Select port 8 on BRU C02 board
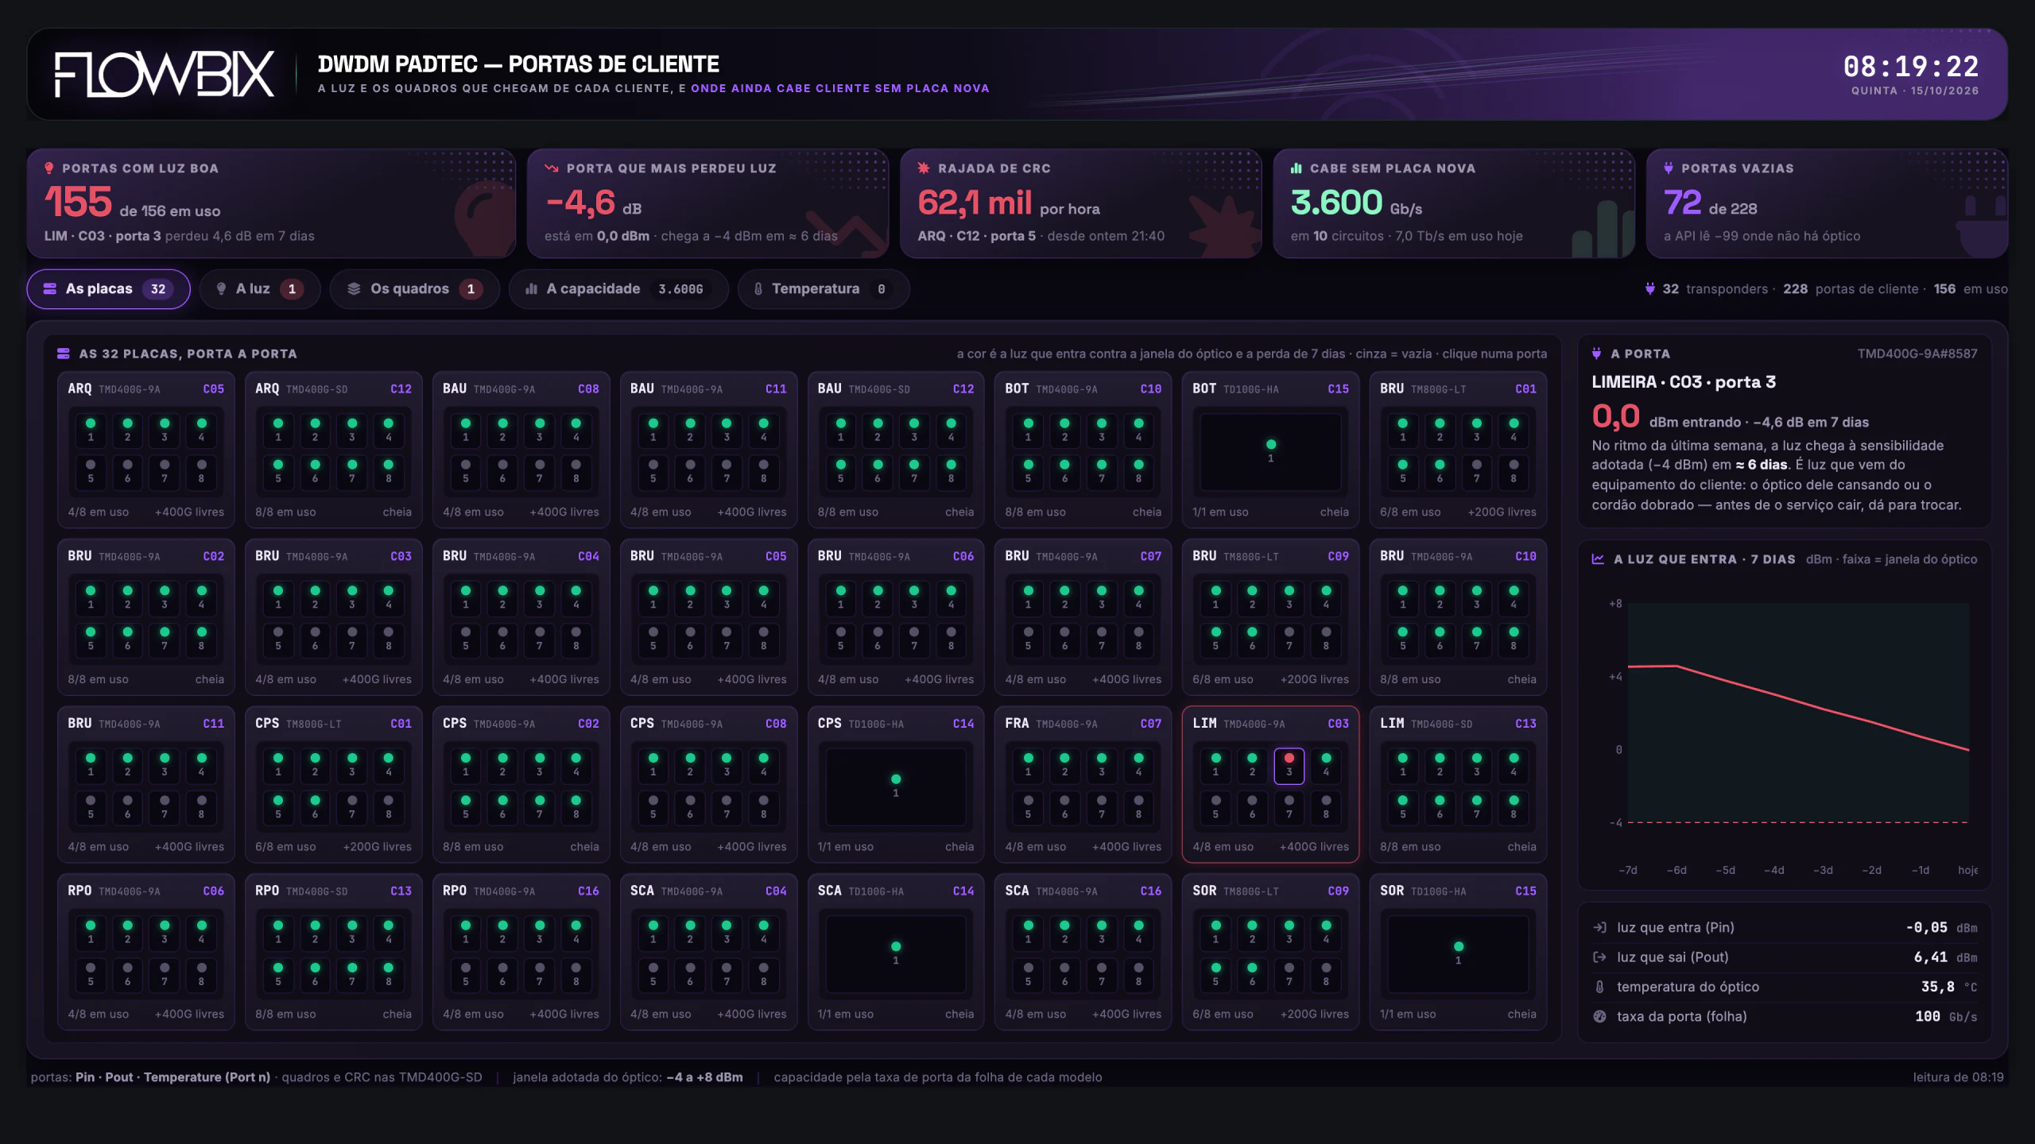2035x1144 pixels. coord(201,639)
